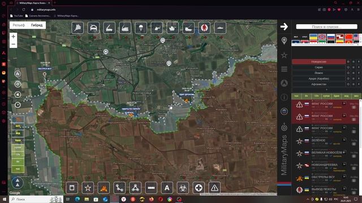Choose the warning triangle marker tool
The image size is (362, 203).
(x=214, y=188)
